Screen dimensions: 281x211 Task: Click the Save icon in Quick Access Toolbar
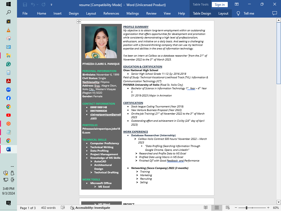tap(25, 5)
